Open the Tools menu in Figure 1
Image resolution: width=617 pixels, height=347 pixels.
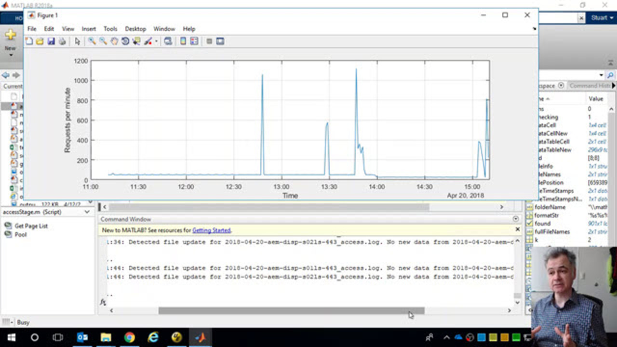(x=110, y=29)
